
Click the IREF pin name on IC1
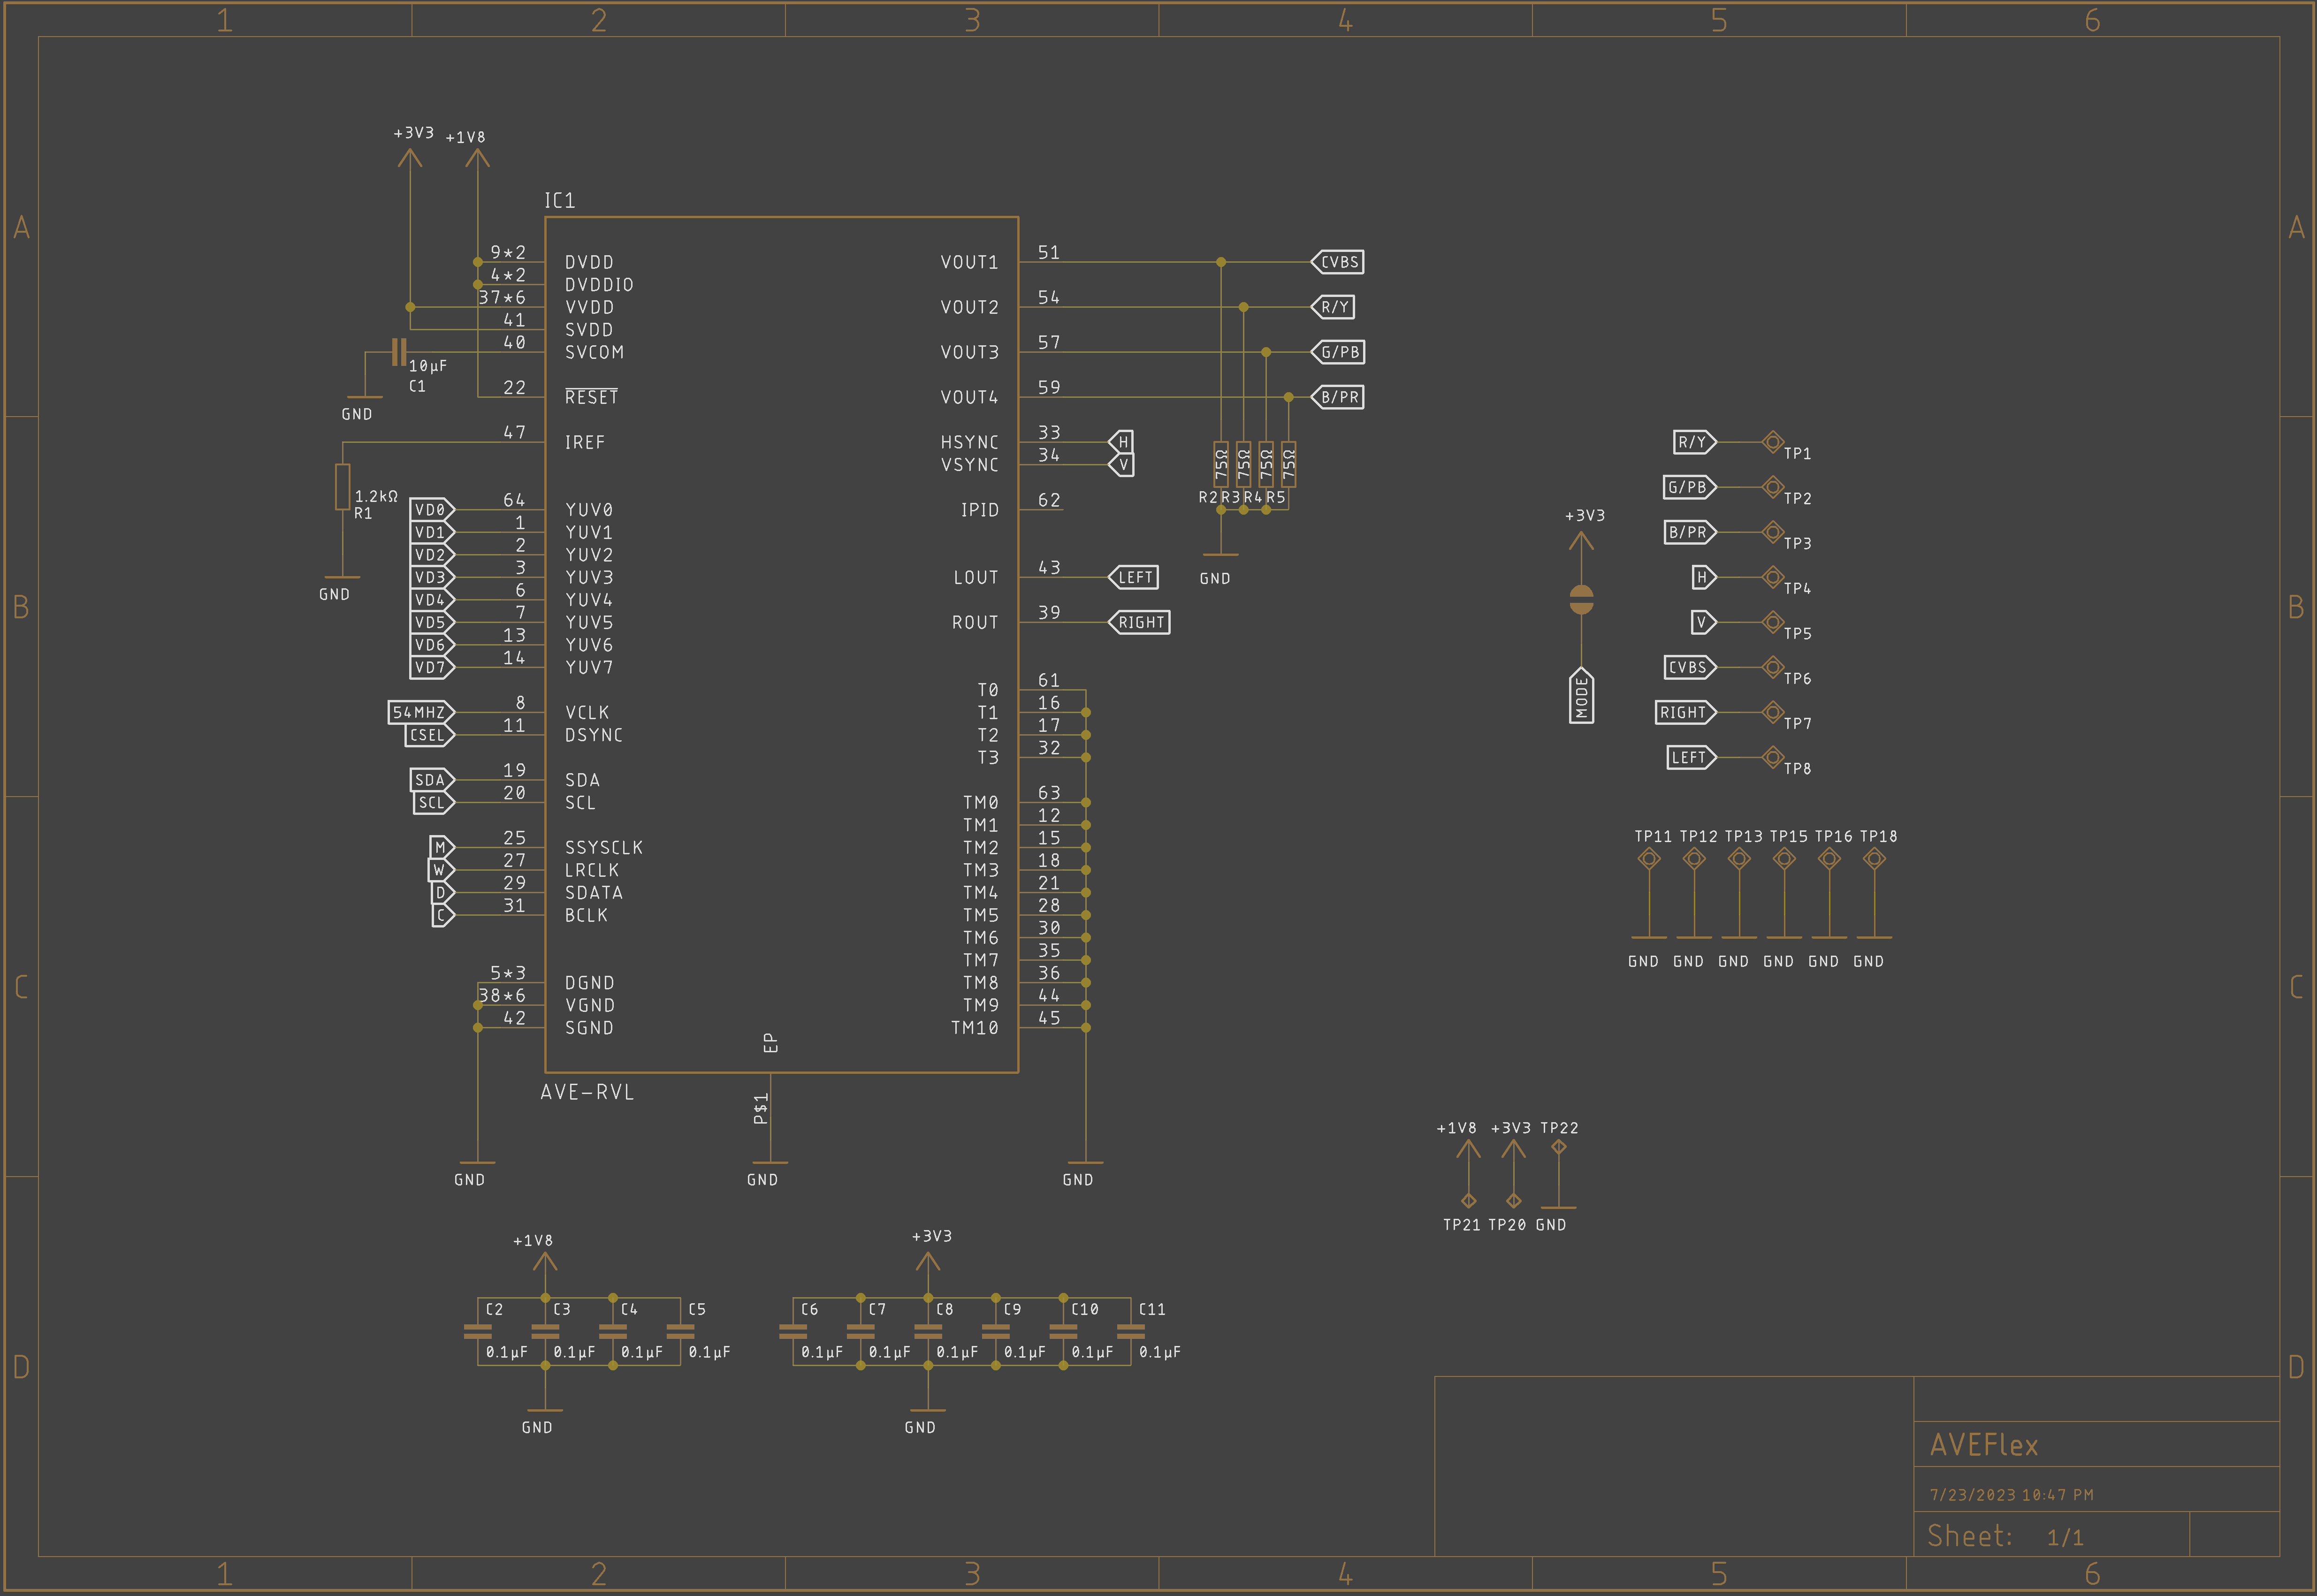click(585, 442)
